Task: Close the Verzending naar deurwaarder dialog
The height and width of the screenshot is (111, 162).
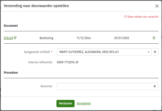Action: click(x=157, y=6)
